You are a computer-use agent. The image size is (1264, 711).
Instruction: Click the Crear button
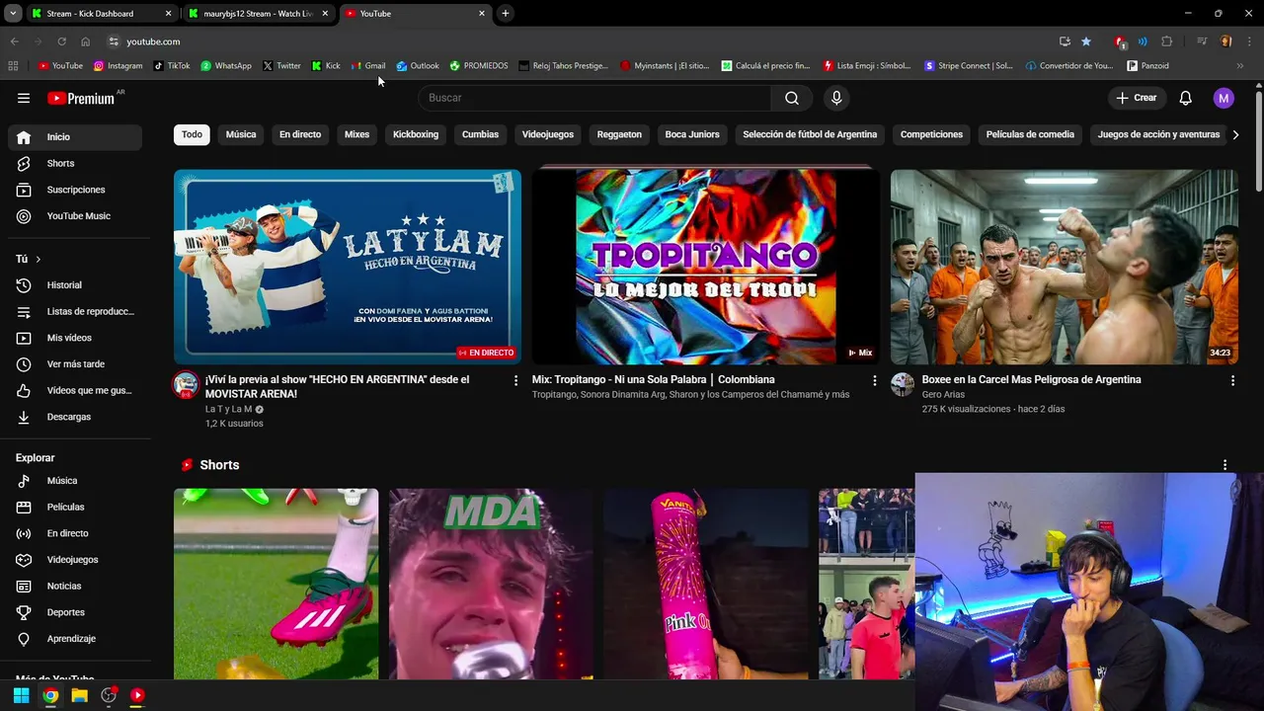tap(1136, 98)
